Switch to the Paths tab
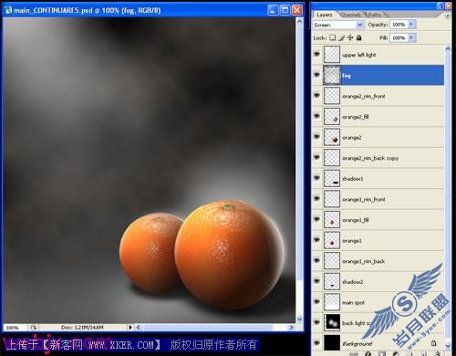 [375, 15]
